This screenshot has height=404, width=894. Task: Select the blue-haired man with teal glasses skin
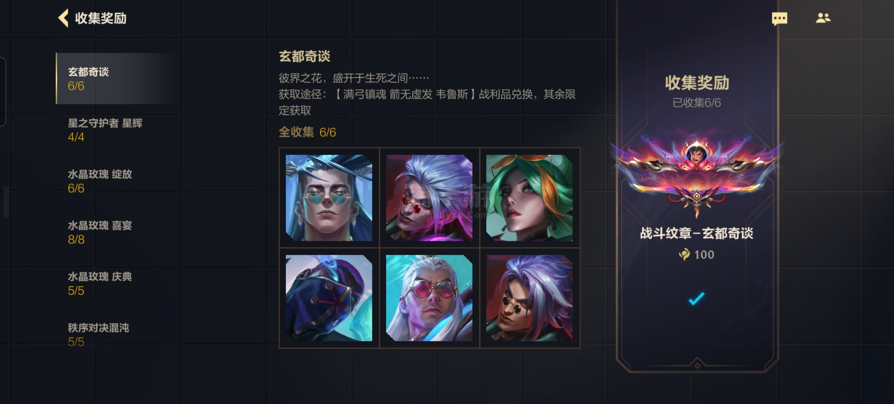click(x=329, y=198)
